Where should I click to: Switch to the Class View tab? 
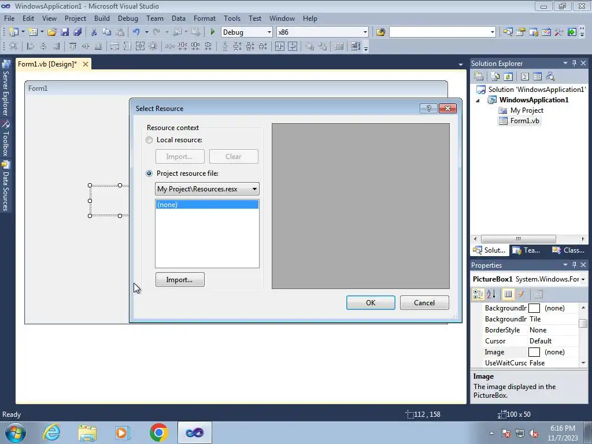pos(568,250)
